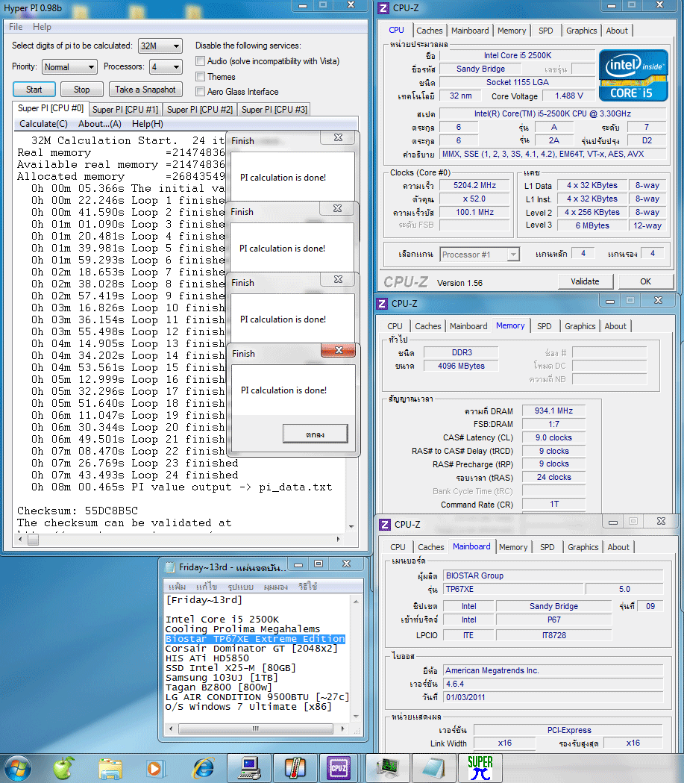
Task: Open the About...(A) menu
Action: [100, 123]
